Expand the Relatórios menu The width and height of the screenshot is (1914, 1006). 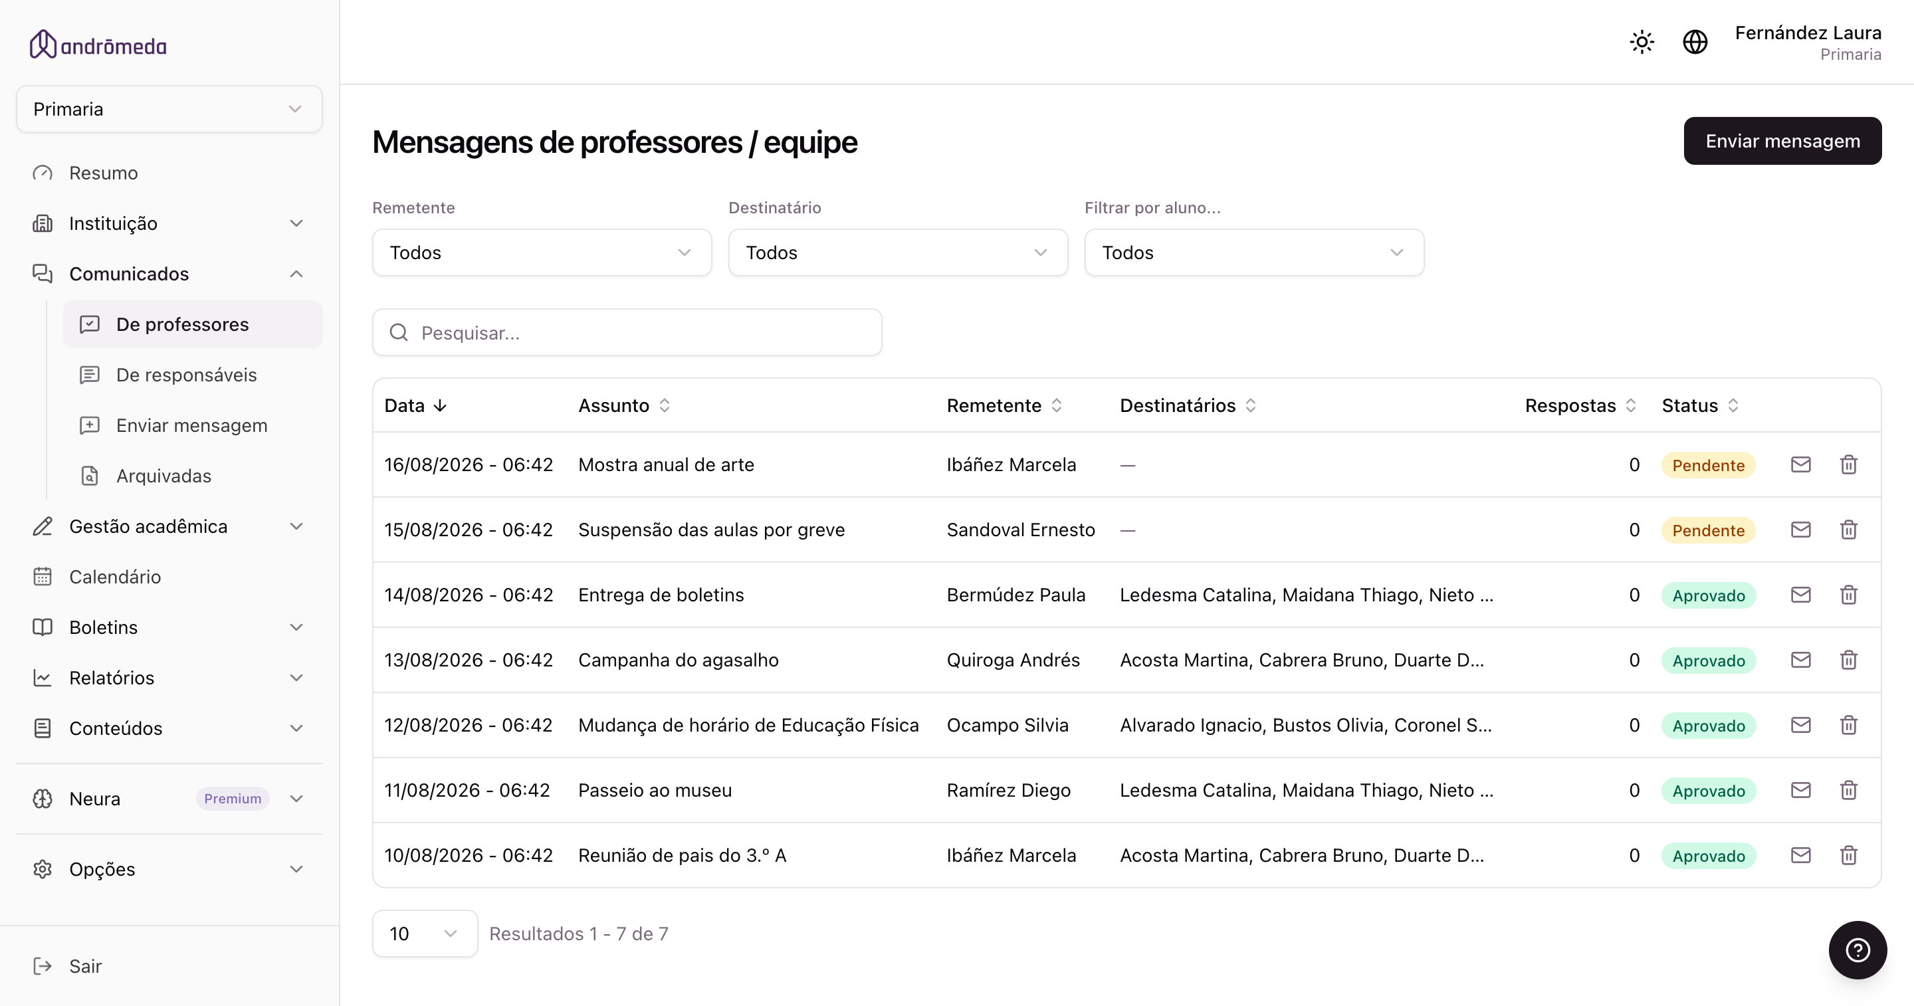(169, 678)
